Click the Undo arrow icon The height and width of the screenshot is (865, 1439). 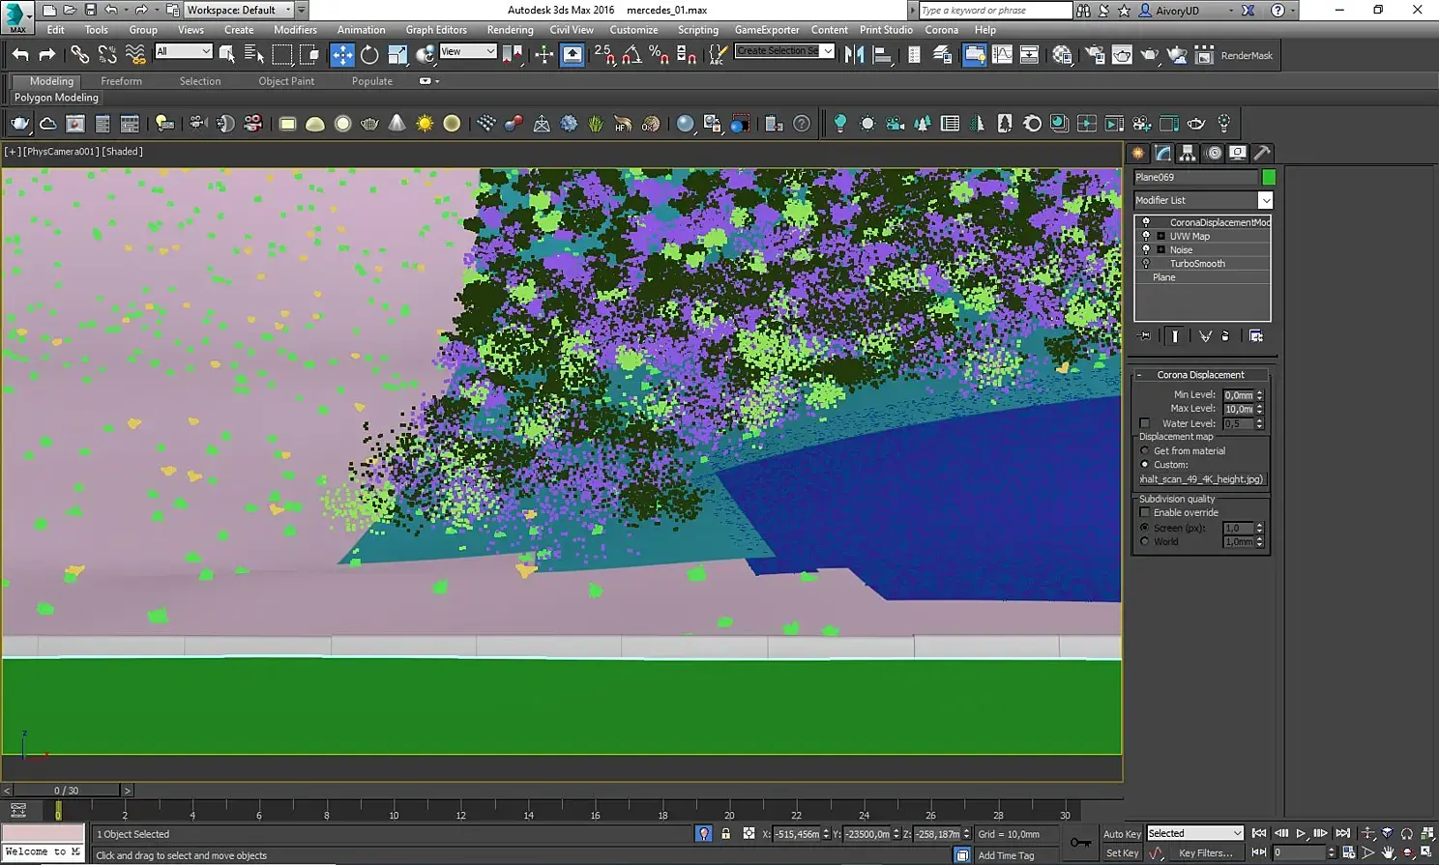(20, 55)
